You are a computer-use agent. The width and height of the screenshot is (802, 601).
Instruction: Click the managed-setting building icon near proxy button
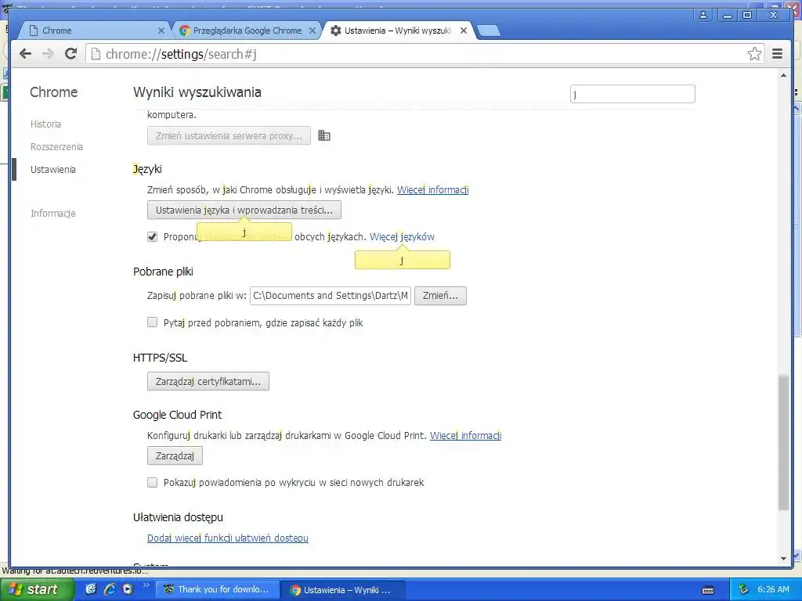point(324,135)
